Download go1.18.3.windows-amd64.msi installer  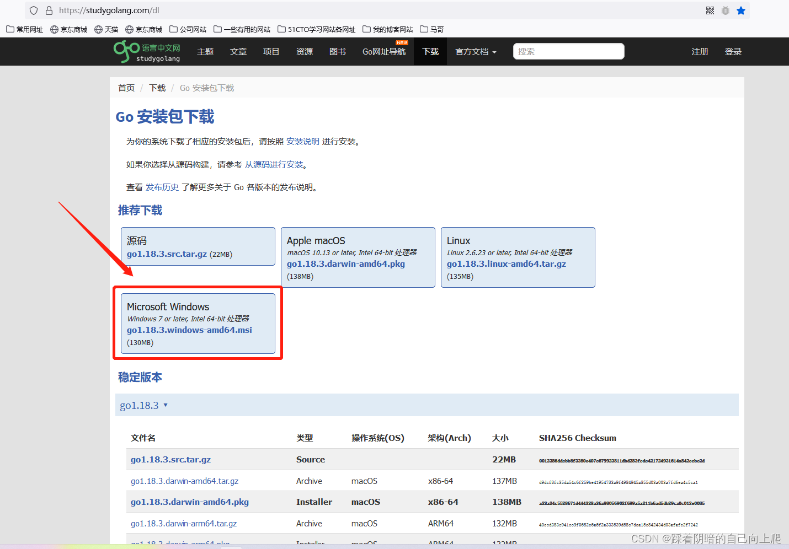click(189, 330)
